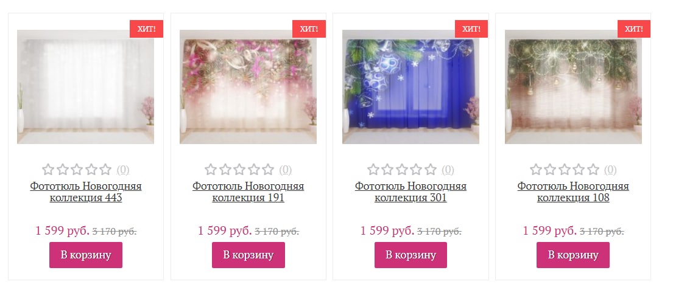View the white curtain product image
673x290 pixels.
pyautogui.click(x=85, y=87)
